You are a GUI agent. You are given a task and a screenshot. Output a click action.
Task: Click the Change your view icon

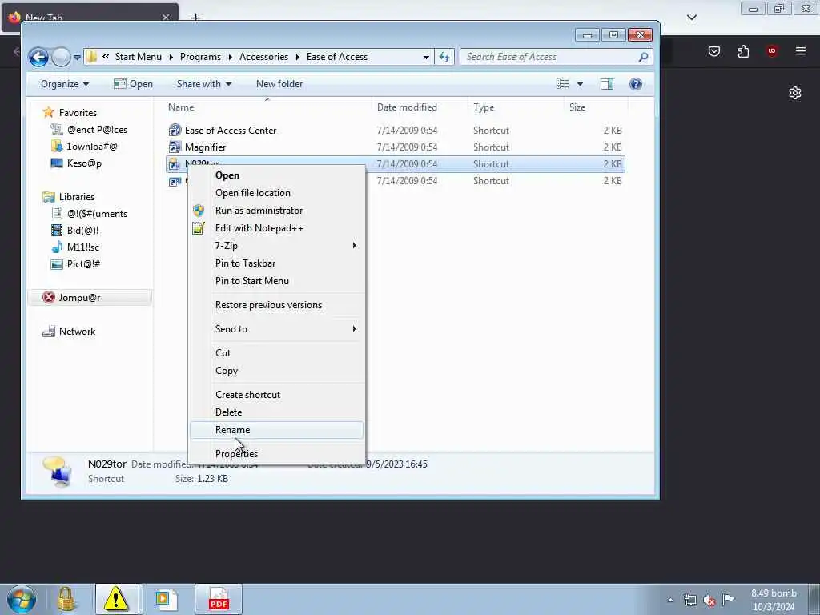(563, 84)
